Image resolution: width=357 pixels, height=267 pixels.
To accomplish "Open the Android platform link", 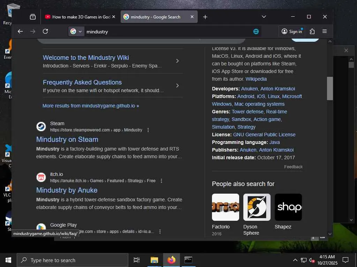I will [x=246, y=96].
